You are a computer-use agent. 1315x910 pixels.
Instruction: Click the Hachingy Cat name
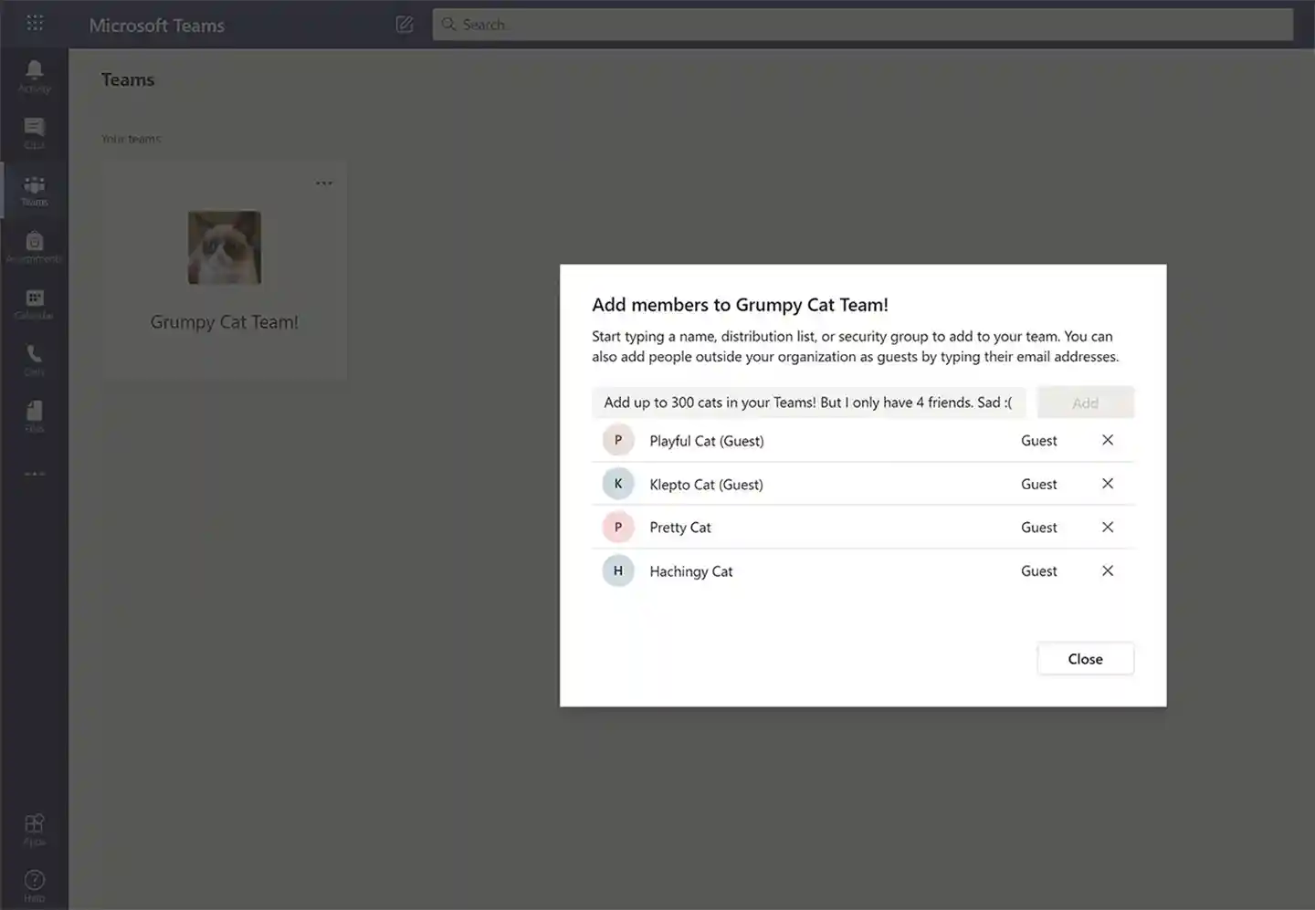(691, 571)
